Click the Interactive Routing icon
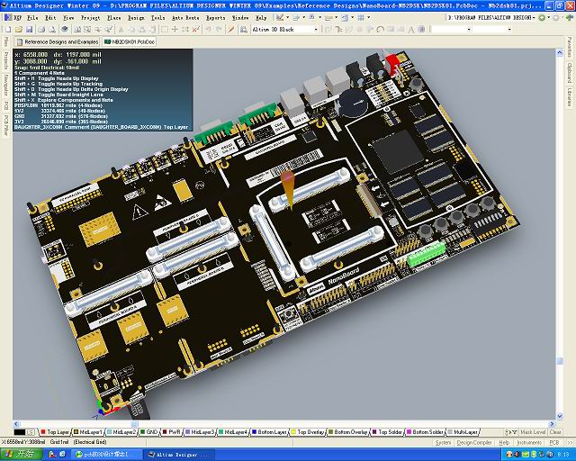This screenshot has height=461, width=576. (x=328, y=30)
